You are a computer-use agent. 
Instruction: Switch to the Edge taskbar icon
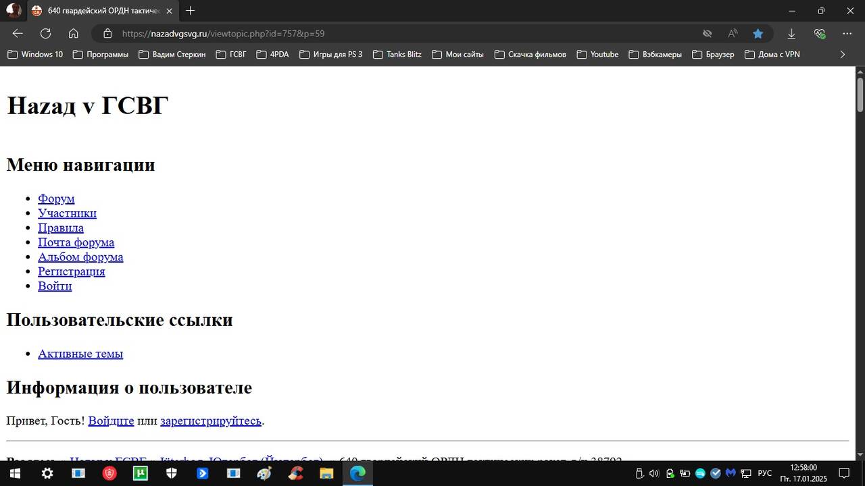(x=357, y=473)
